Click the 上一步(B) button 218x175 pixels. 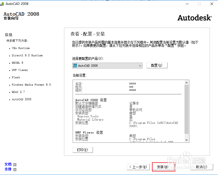[138, 167]
